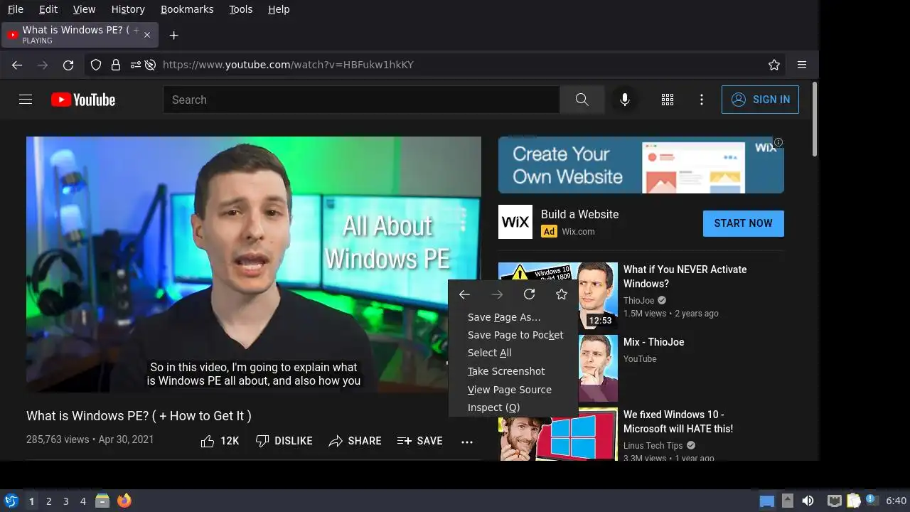Open the Bookmarks menu
Image resolution: width=910 pixels, height=512 pixels.
tap(186, 9)
